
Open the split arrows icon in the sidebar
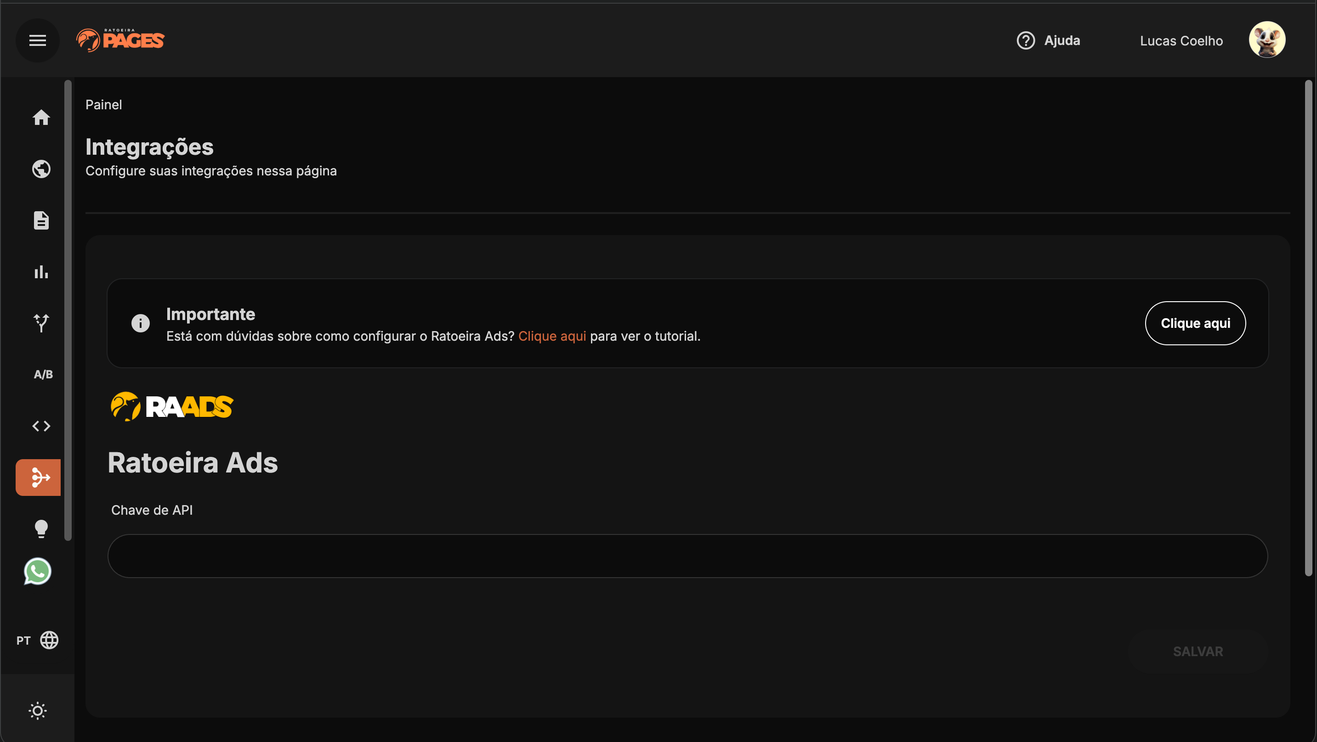point(41,323)
